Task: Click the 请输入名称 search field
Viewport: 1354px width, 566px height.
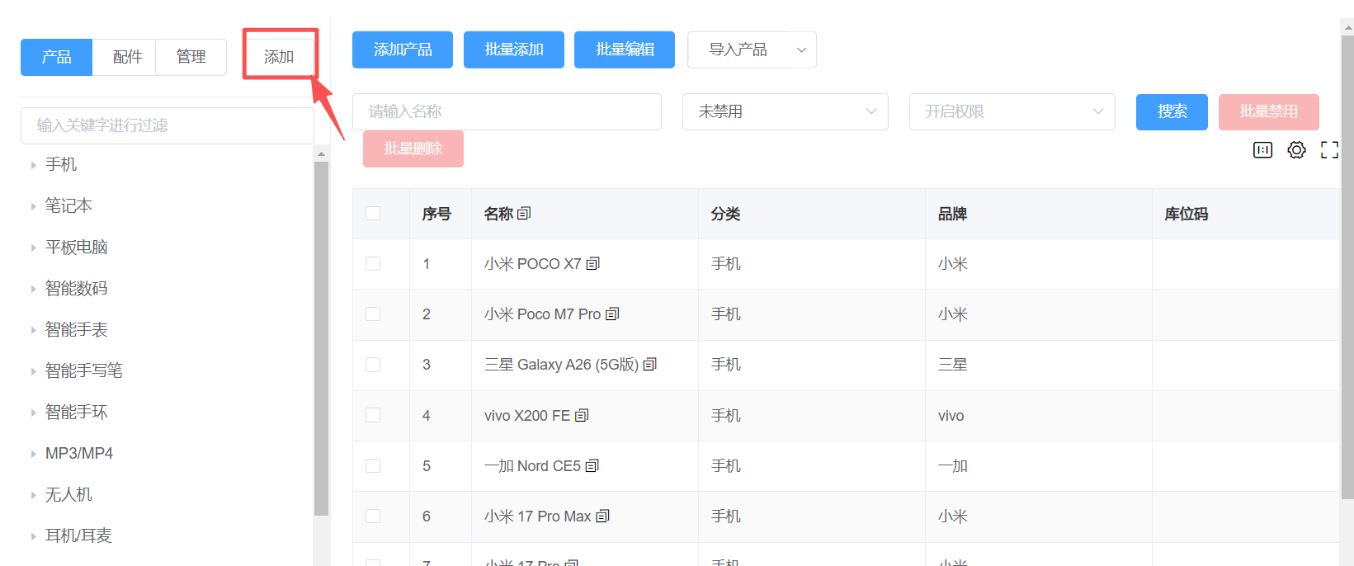Action: click(x=507, y=111)
